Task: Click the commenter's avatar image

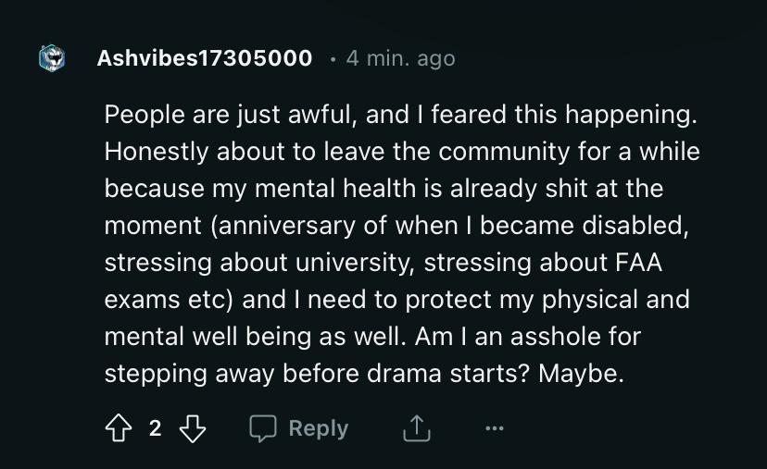Action: (53, 59)
